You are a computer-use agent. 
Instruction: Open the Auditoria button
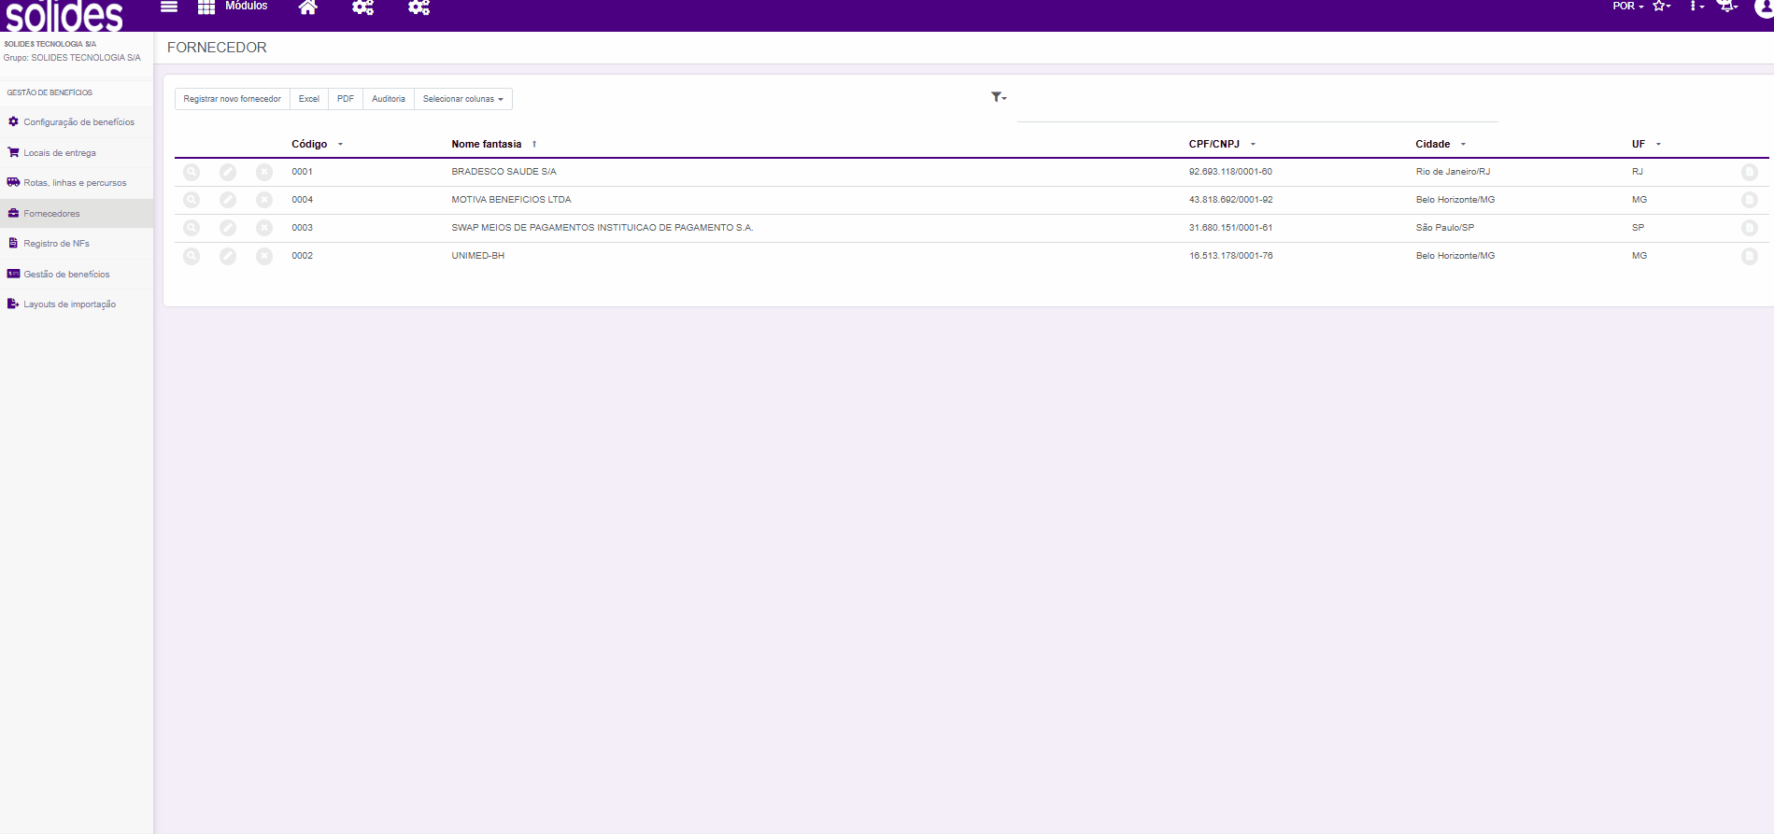pyautogui.click(x=389, y=99)
